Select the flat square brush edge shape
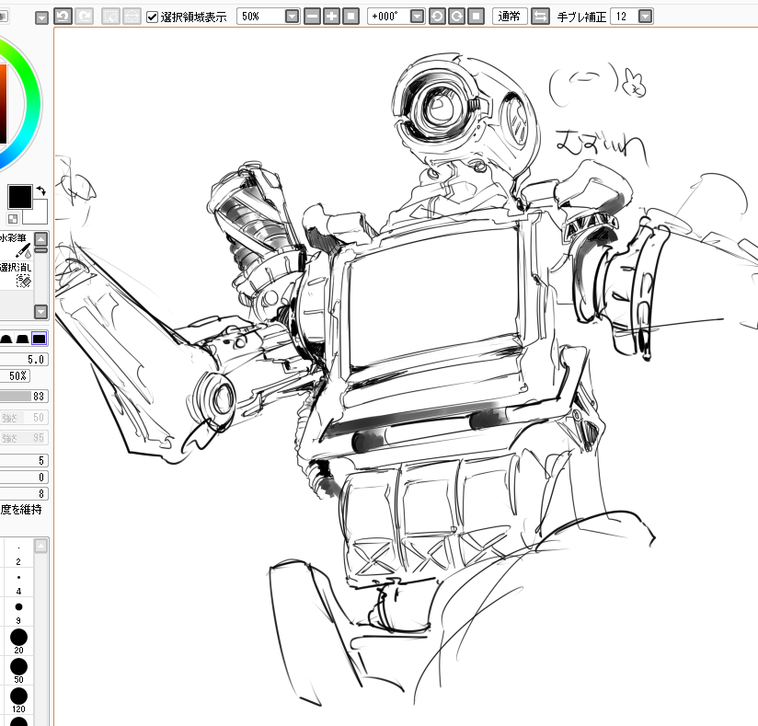 [39, 338]
